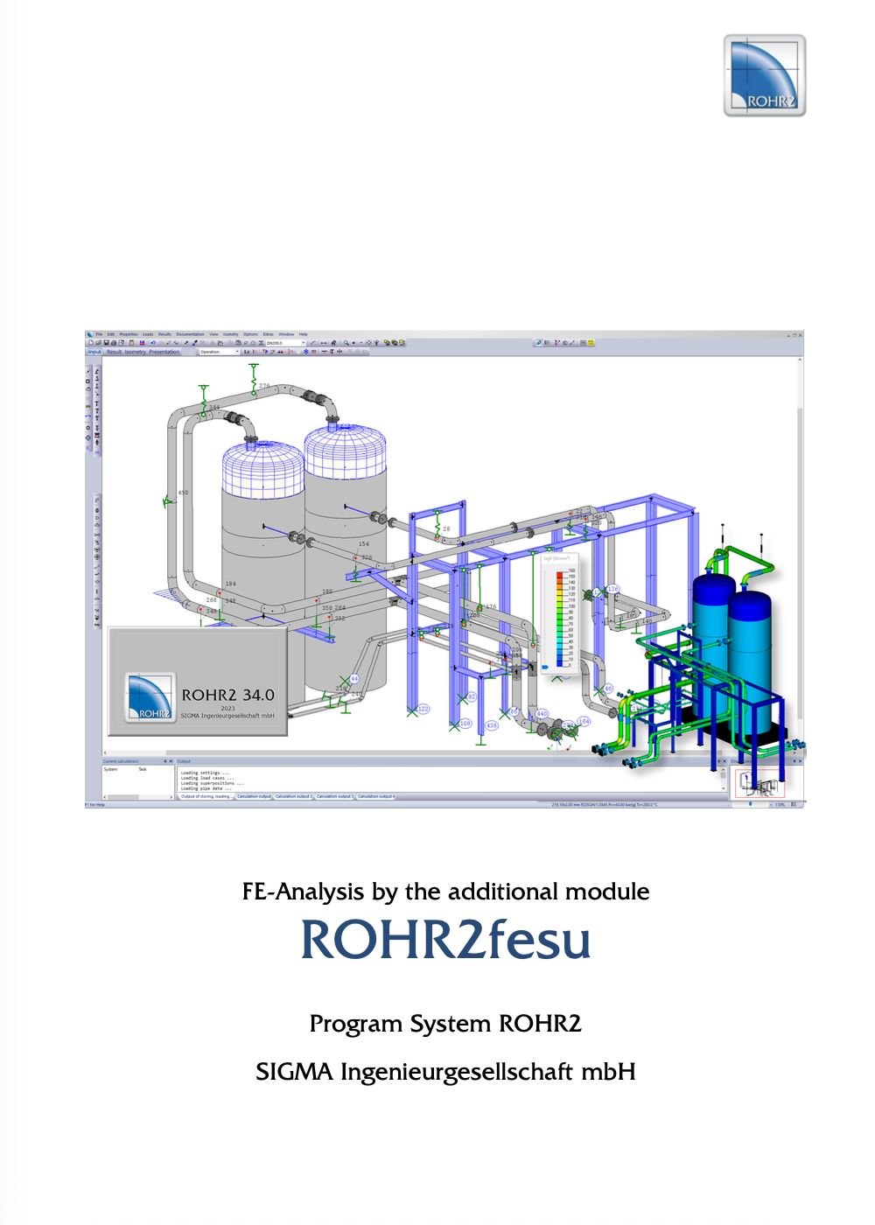
Task: Click the ROHR2 logo in the application header
Action: click(88, 333)
